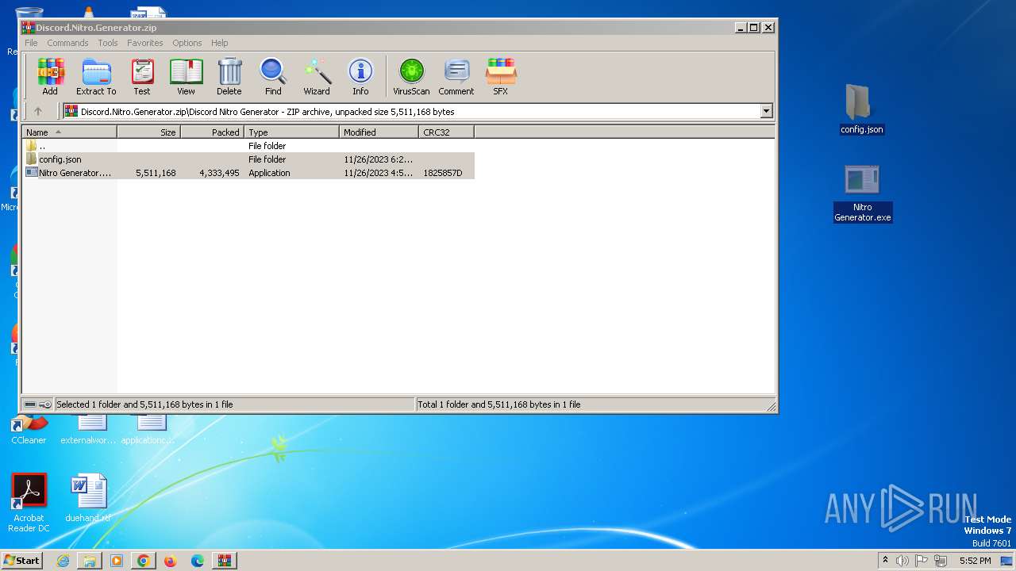Select the parent '..' folder row
The height and width of the screenshot is (571, 1016).
point(248,146)
